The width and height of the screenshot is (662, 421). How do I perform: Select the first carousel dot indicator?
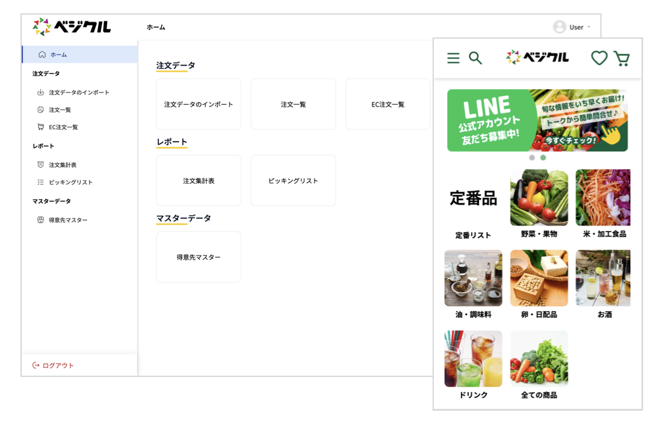[x=532, y=158]
